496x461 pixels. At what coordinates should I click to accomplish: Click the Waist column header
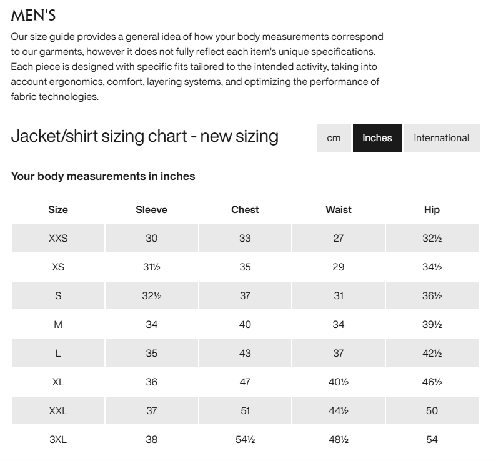339,209
